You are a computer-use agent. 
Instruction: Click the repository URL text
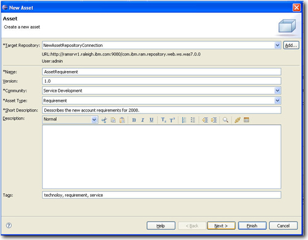click(x=121, y=54)
